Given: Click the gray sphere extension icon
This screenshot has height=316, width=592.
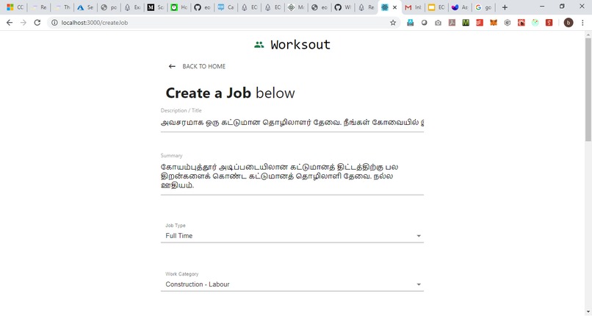Looking at the screenshot, I should point(424,23).
